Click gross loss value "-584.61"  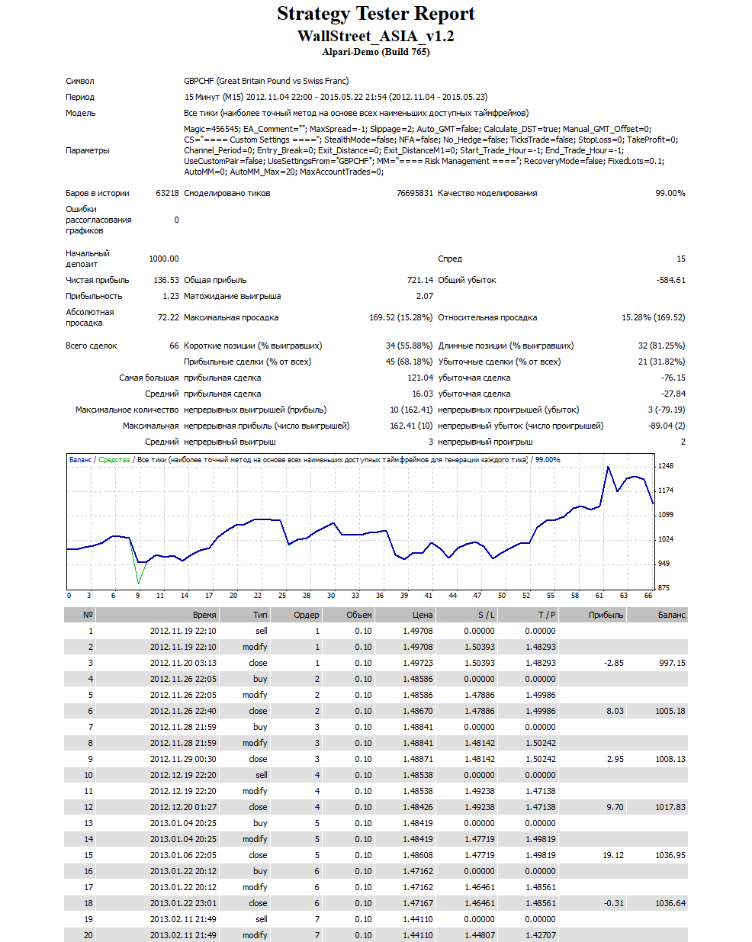671,280
